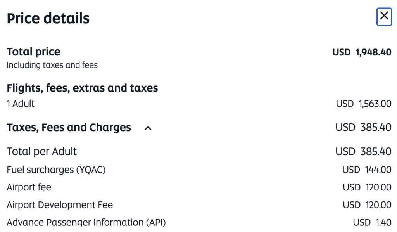Select the Flights, fees, extras and taxes heading
This screenshot has height=232, width=397.
(82, 88)
